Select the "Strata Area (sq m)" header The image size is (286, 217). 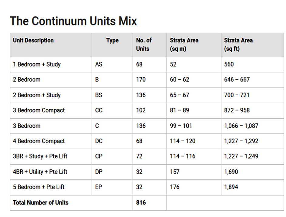(x=184, y=44)
